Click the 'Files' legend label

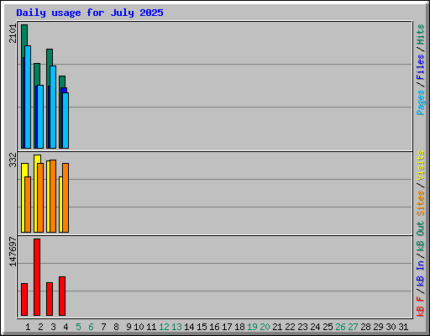click(420, 67)
